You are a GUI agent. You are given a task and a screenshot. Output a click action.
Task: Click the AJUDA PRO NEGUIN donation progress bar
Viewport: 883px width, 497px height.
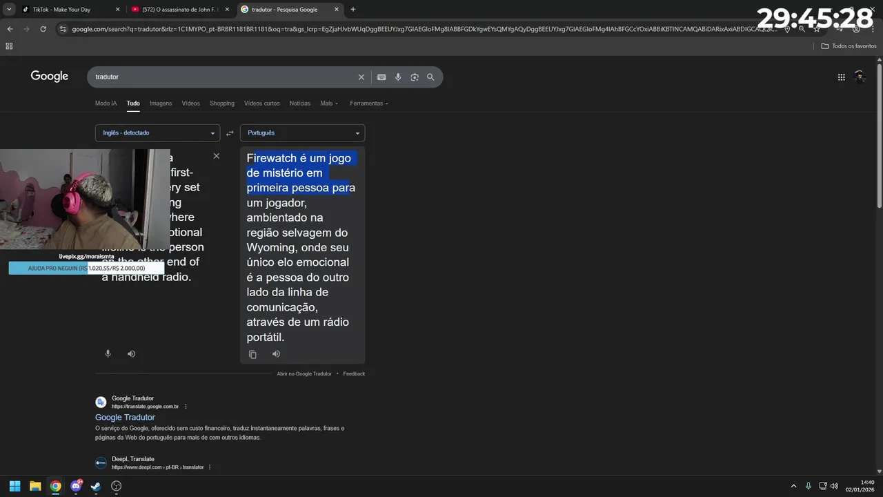[x=86, y=268]
